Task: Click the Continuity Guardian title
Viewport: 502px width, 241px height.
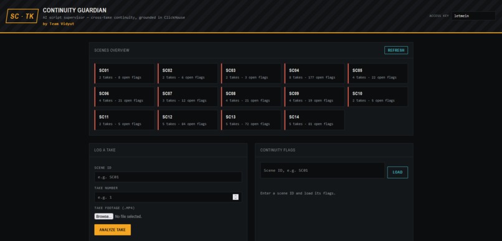Action: (75, 10)
